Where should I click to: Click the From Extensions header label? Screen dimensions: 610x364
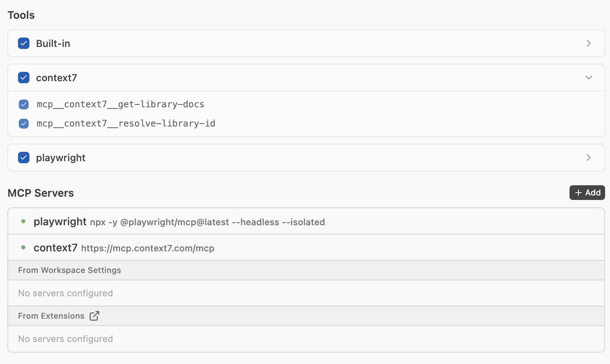point(51,316)
